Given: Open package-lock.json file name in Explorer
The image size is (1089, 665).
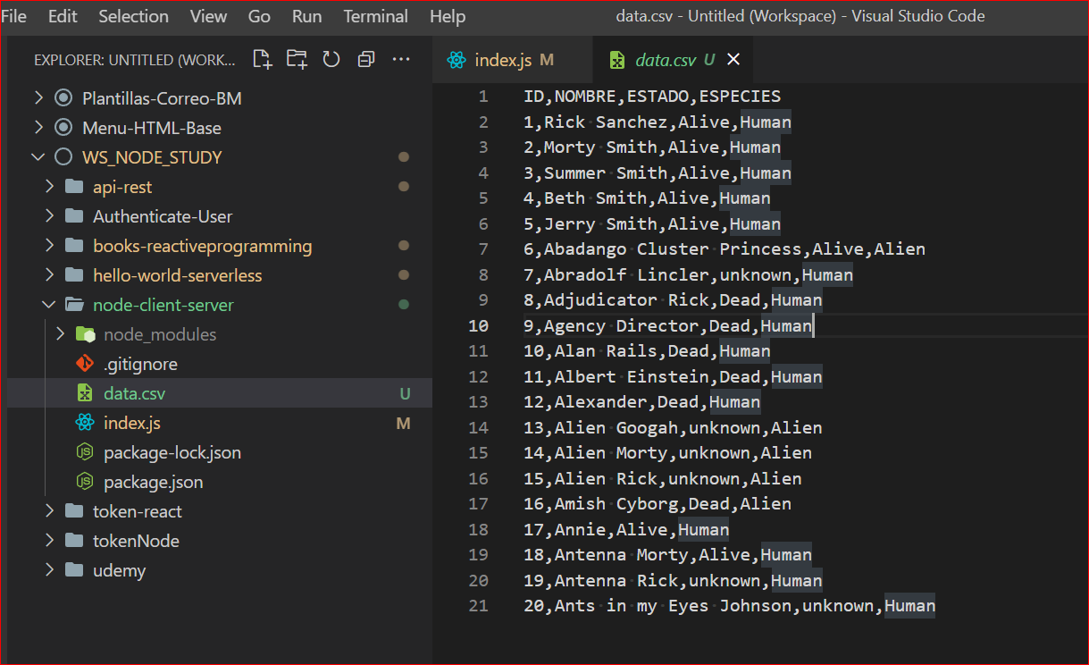Looking at the screenshot, I should pyautogui.click(x=172, y=452).
